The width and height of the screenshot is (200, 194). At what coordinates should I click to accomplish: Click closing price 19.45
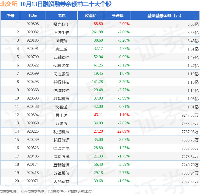tap(98, 74)
